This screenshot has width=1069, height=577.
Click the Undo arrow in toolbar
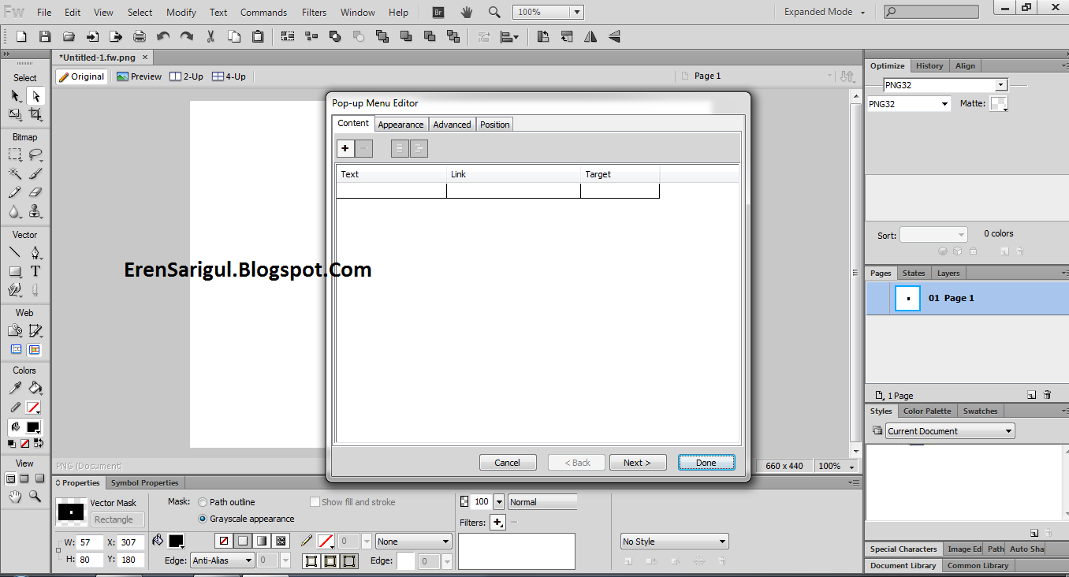[x=163, y=36]
